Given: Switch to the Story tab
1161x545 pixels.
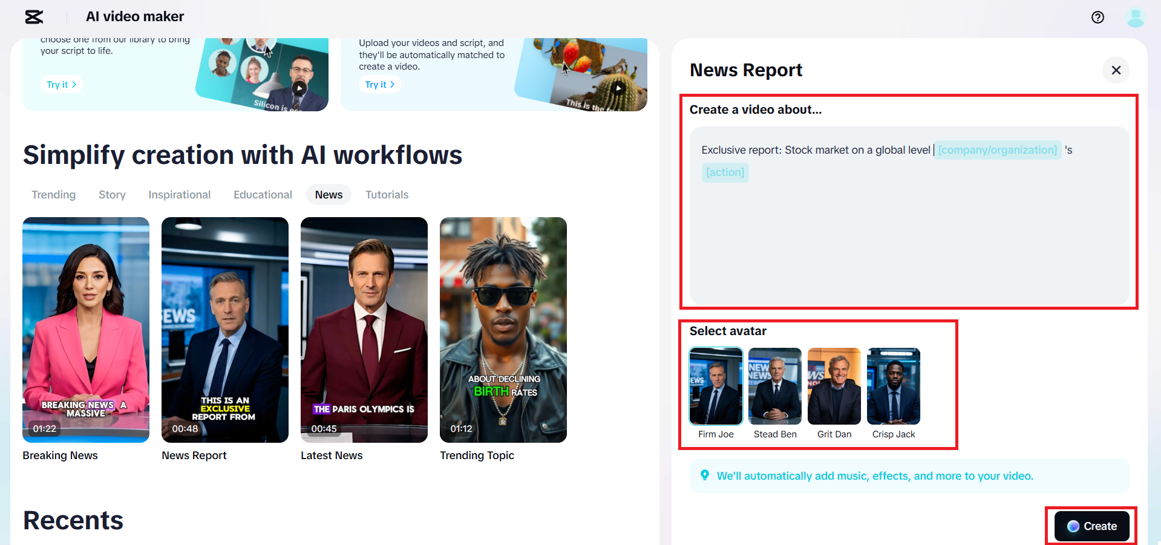Looking at the screenshot, I should (x=112, y=195).
